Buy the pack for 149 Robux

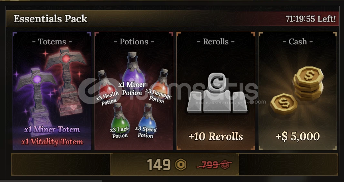[174, 165]
